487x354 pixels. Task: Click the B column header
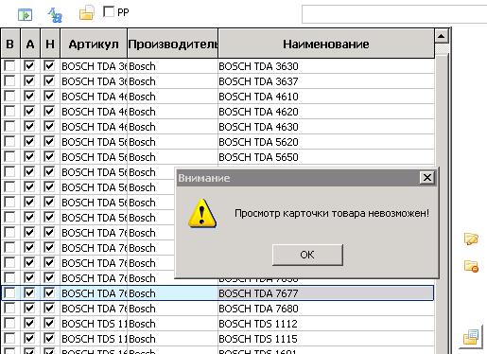(x=10, y=44)
